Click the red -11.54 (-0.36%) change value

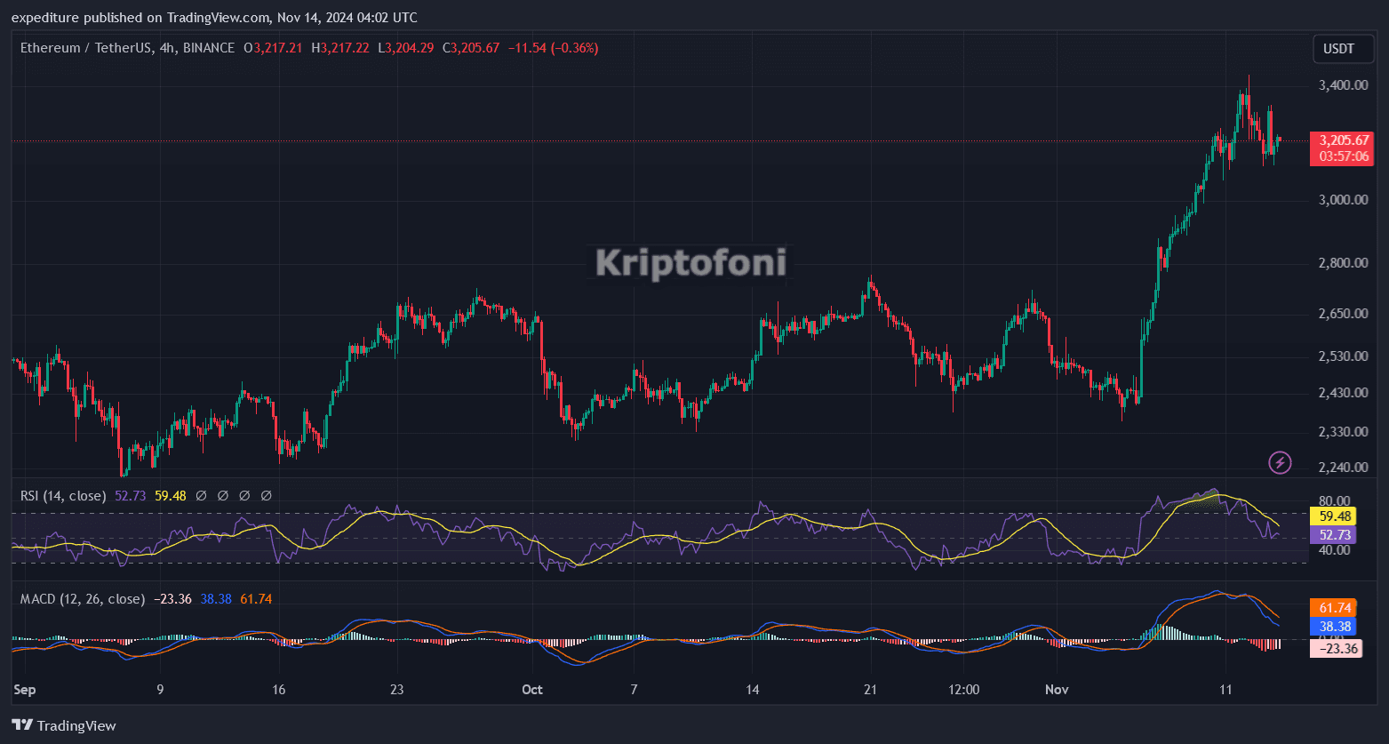point(553,48)
